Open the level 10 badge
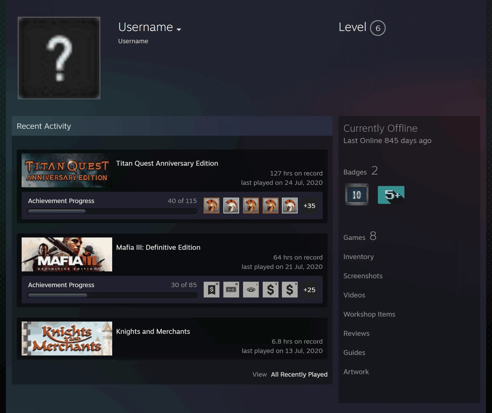The height and width of the screenshot is (413, 492). 357,195
